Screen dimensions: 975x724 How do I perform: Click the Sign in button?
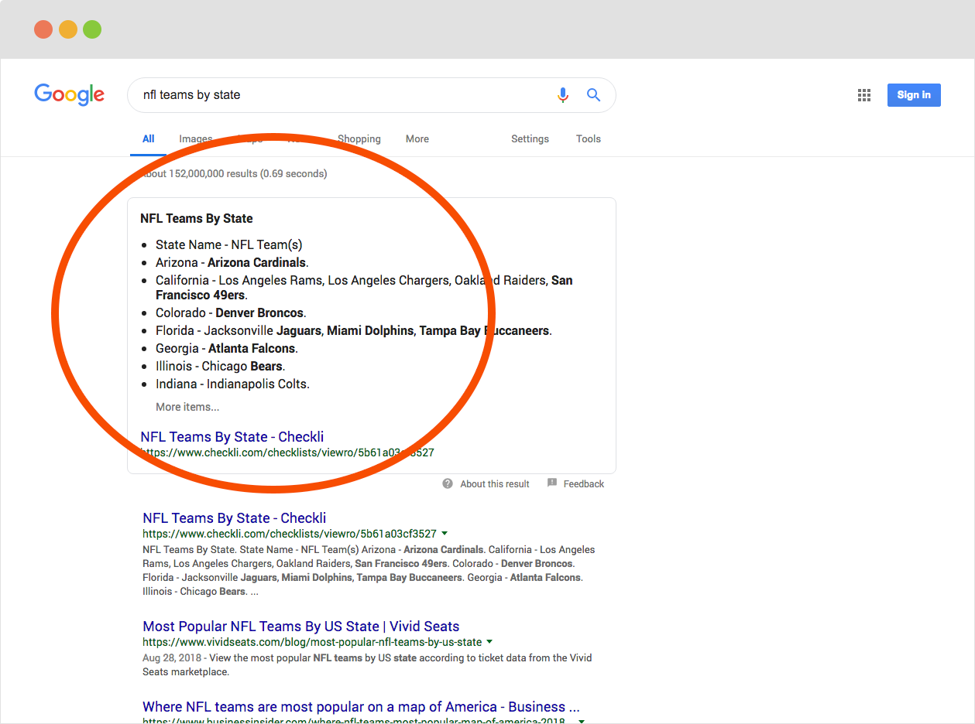pyautogui.click(x=914, y=95)
